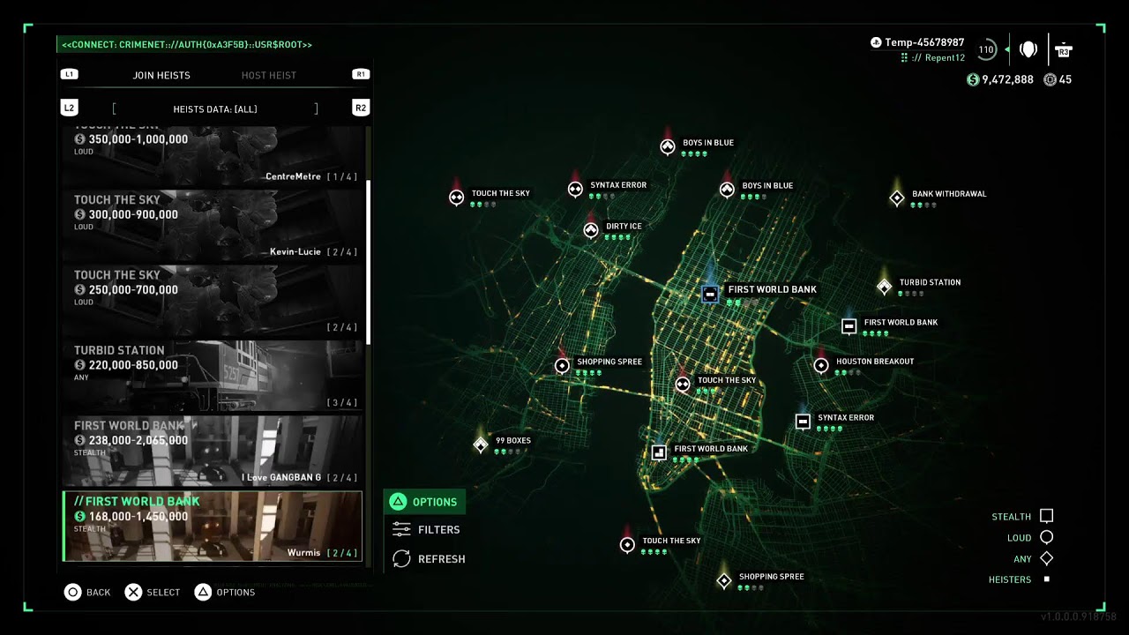Click the mask profile icon
Screen dimensions: 1129x635
[1028, 49]
